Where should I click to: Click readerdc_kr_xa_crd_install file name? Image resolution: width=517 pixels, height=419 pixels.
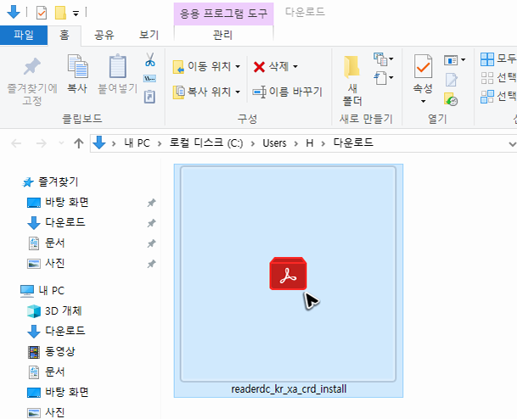289,389
